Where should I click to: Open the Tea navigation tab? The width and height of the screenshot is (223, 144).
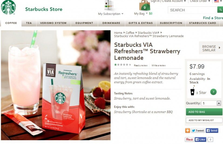coord(29,23)
